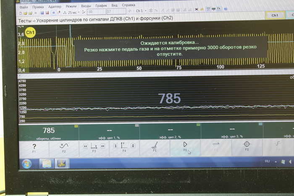Click the RU language indicator in tray

pyautogui.click(x=267, y=161)
